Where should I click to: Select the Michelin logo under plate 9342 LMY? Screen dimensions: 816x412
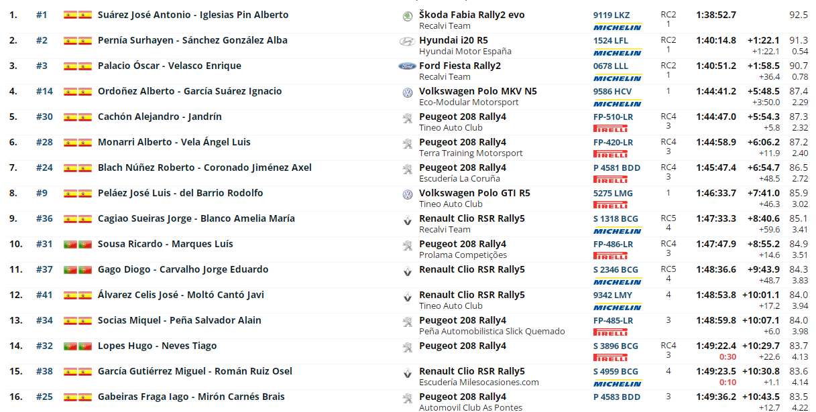618,307
